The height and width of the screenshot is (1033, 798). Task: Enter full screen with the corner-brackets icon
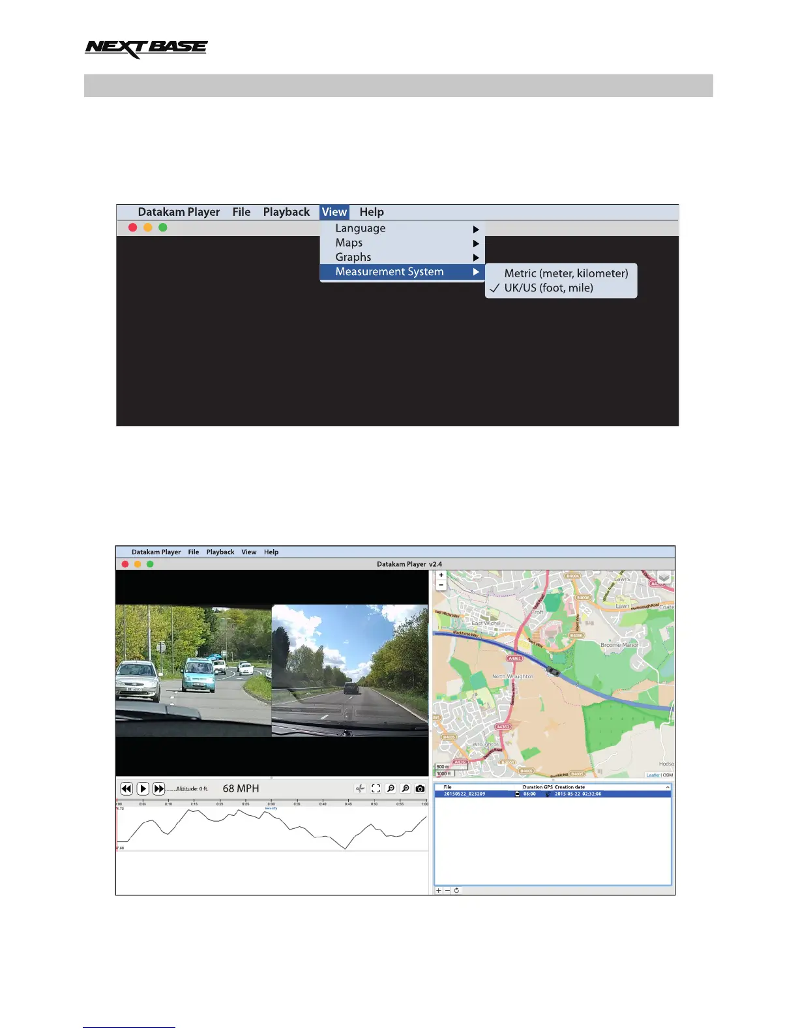pos(376,788)
